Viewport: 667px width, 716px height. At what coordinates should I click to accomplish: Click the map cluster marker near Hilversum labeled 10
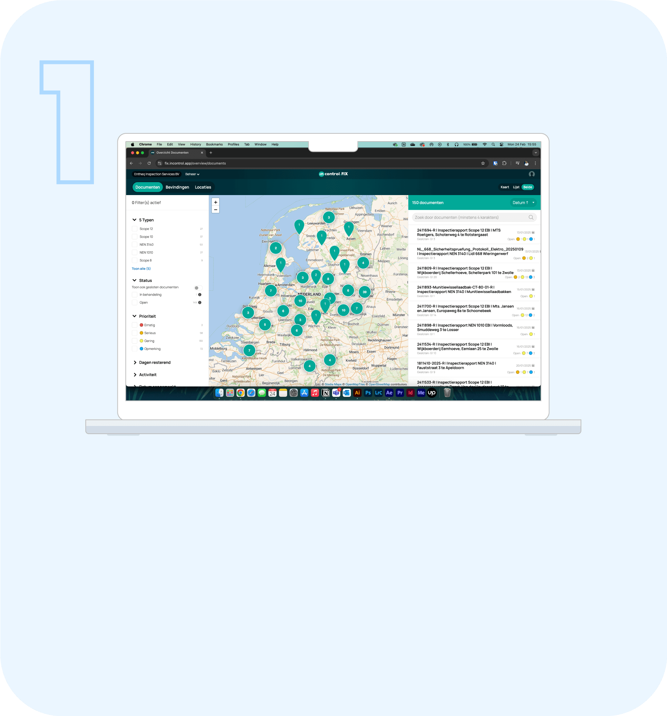coord(300,301)
